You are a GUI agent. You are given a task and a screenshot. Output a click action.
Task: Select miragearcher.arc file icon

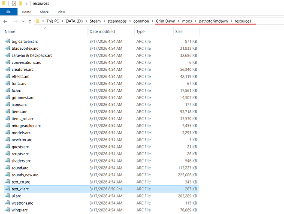tap(8, 126)
